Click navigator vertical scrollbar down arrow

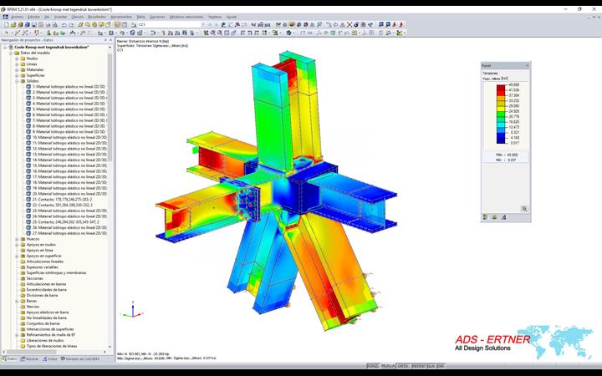pyautogui.click(x=110, y=346)
